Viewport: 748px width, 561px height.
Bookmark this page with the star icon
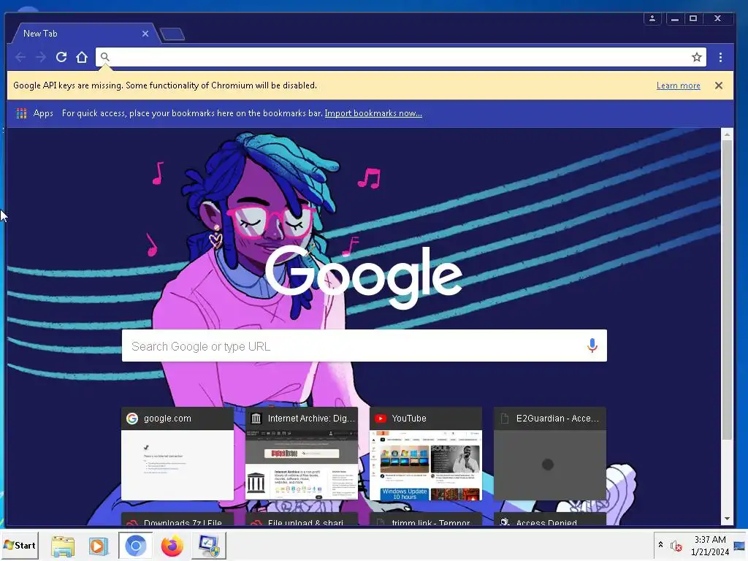[x=696, y=57]
